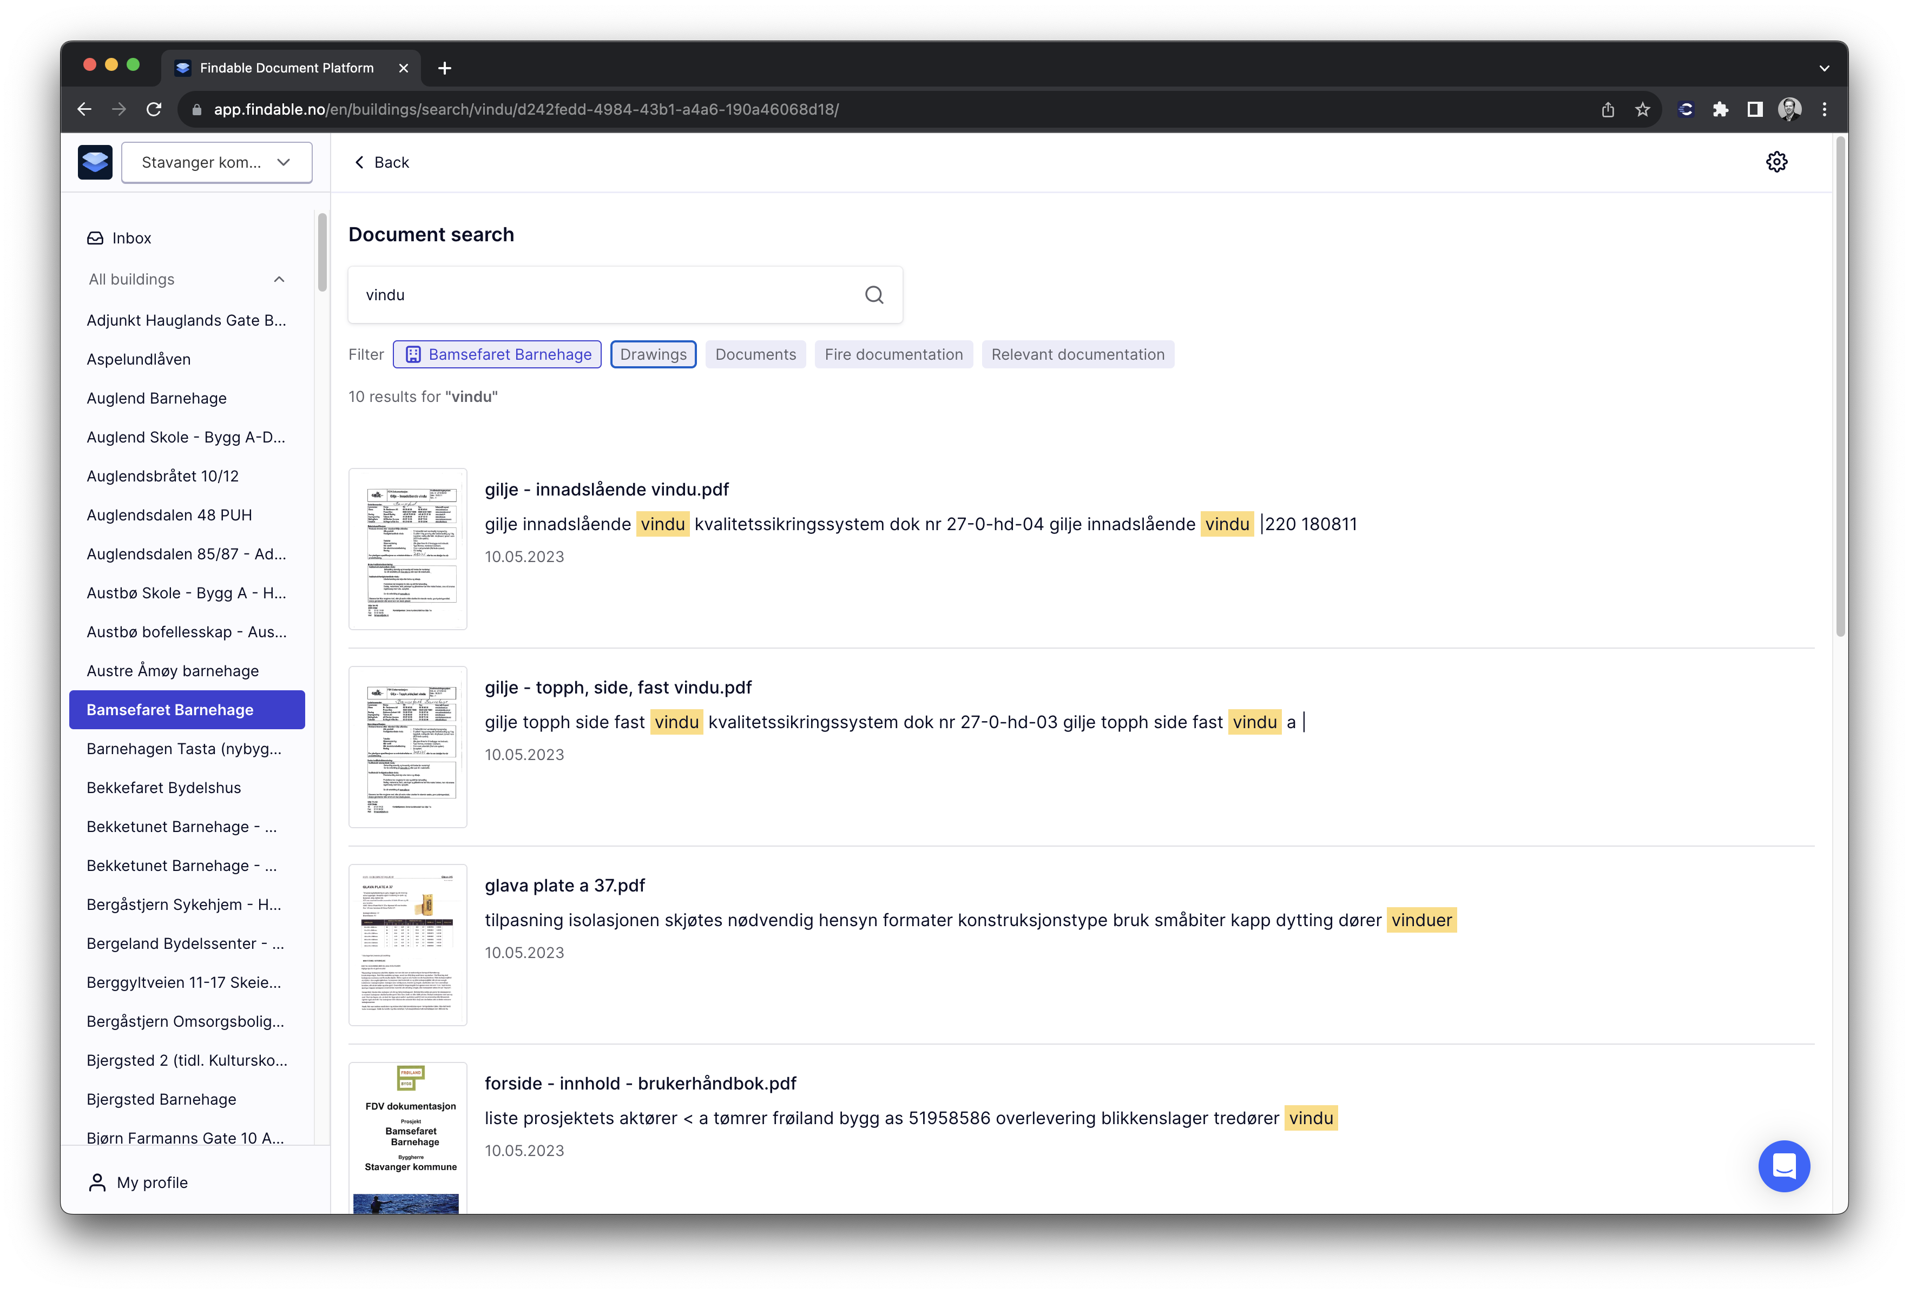Viewport: 1909px width, 1294px height.
Task: Open the settings gear icon
Action: [x=1776, y=162]
